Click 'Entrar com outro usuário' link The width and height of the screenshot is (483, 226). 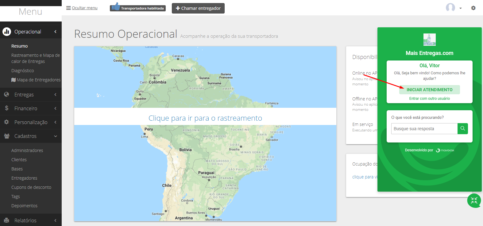pos(430,99)
